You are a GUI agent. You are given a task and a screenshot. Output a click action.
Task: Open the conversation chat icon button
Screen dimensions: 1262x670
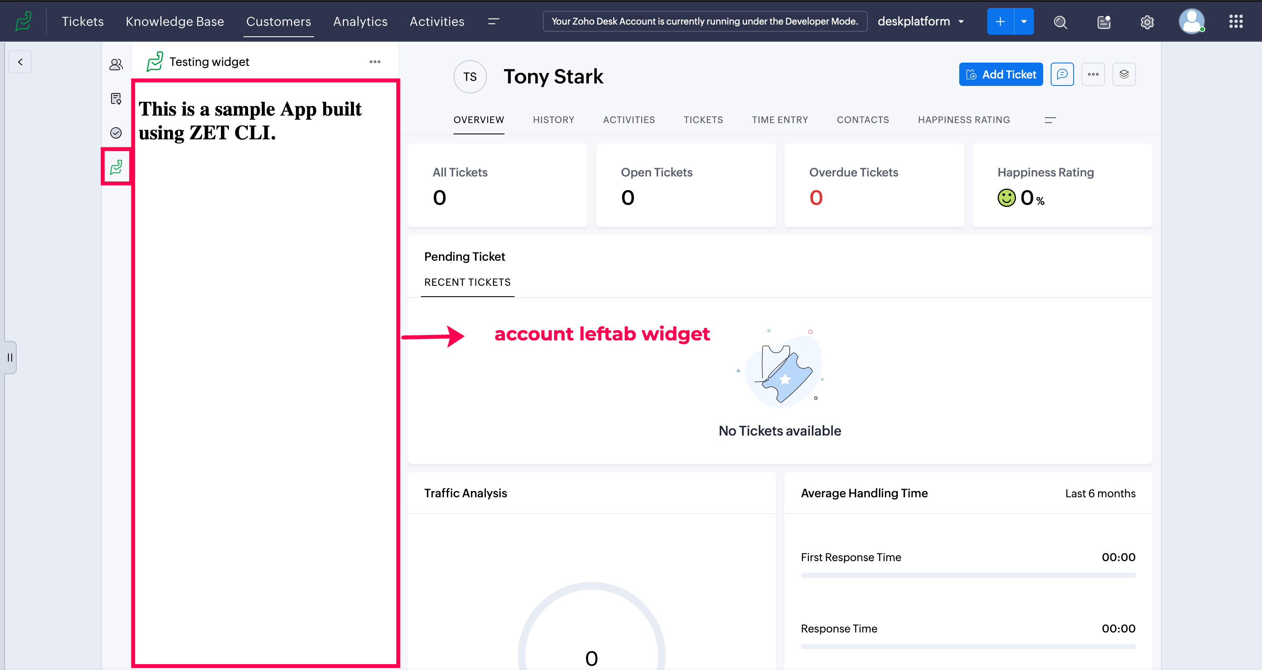click(1062, 74)
